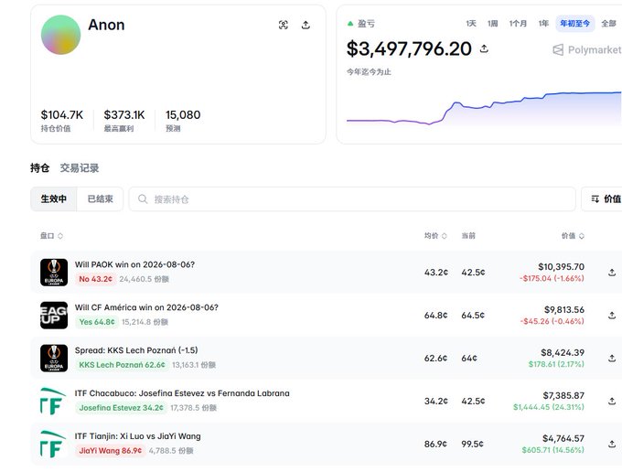Image resolution: width=622 pixels, height=472 pixels.
Task: Click the 15,080 预测 stat
Action: click(183, 120)
